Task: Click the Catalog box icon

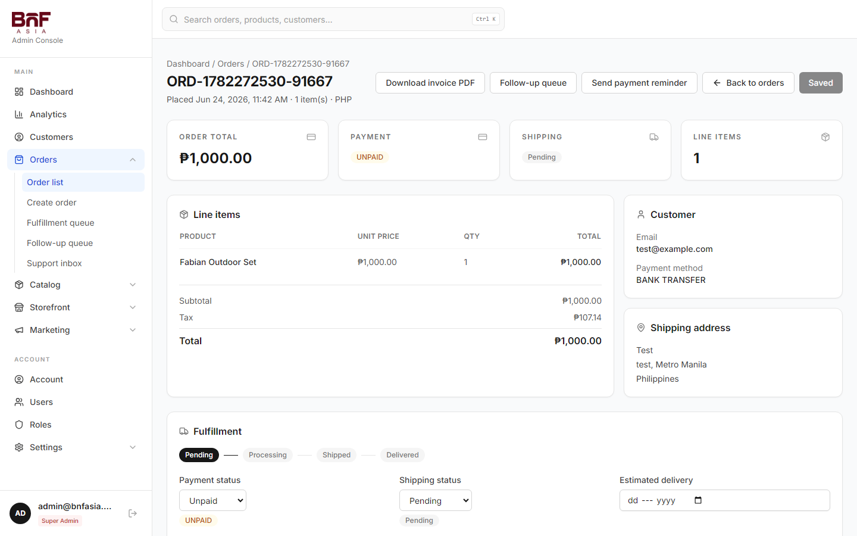Action: [19, 285]
